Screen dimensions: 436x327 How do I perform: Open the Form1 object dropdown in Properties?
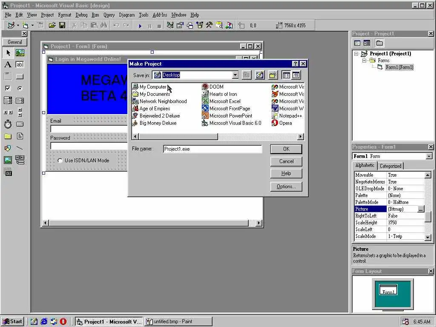(x=429, y=156)
